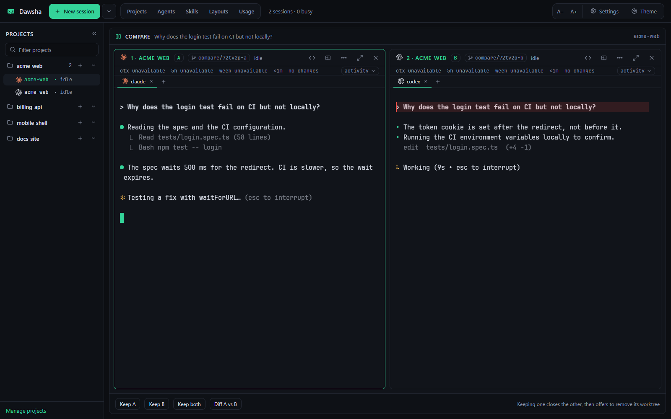Show Diff A vs B
671x419 pixels.
point(226,404)
